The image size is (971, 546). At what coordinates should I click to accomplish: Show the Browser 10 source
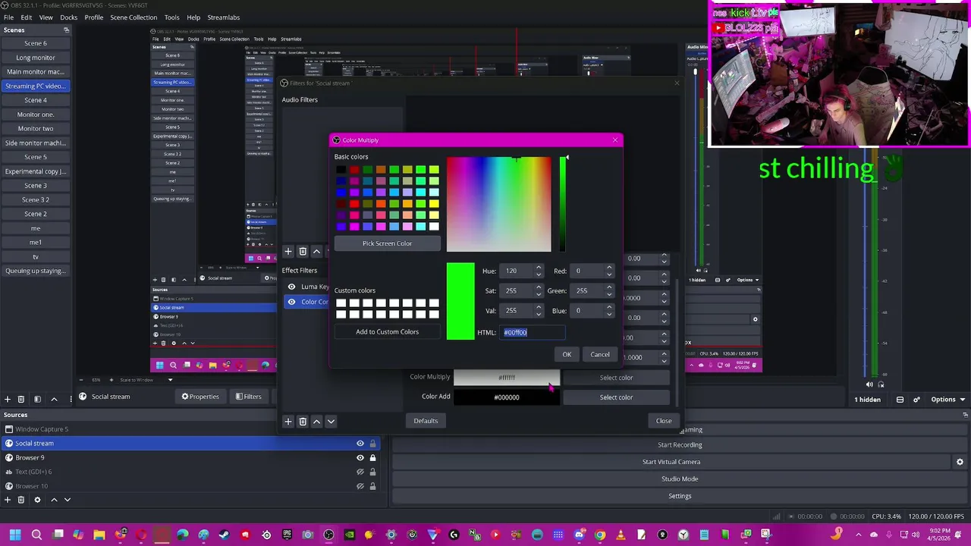(x=360, y=486)
